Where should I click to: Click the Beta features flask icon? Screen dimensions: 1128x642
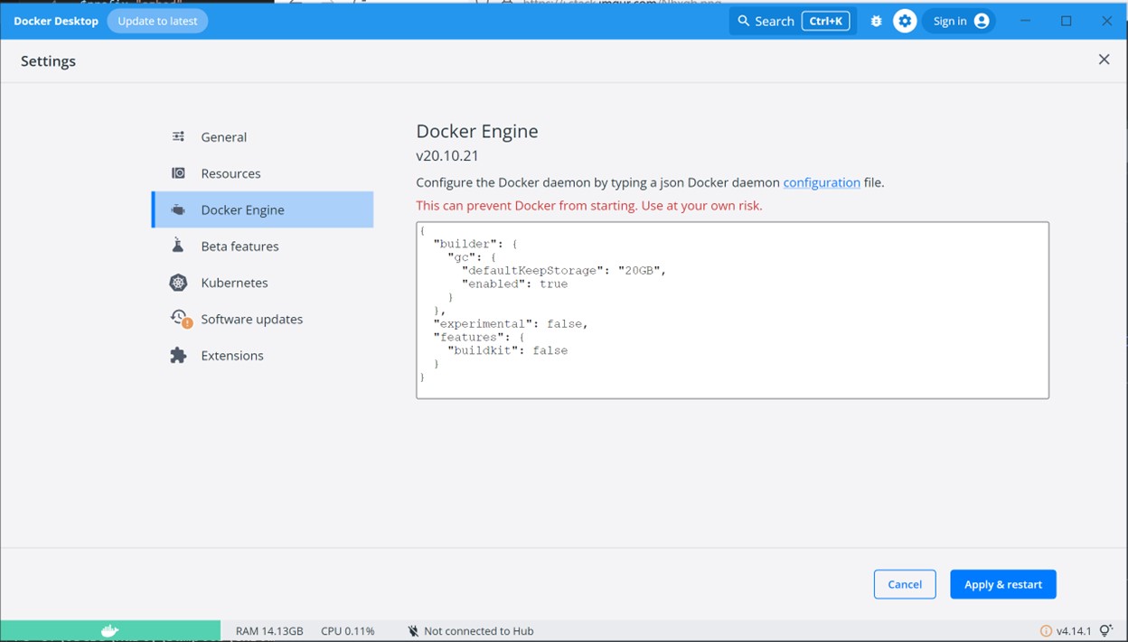coord(179,246)
